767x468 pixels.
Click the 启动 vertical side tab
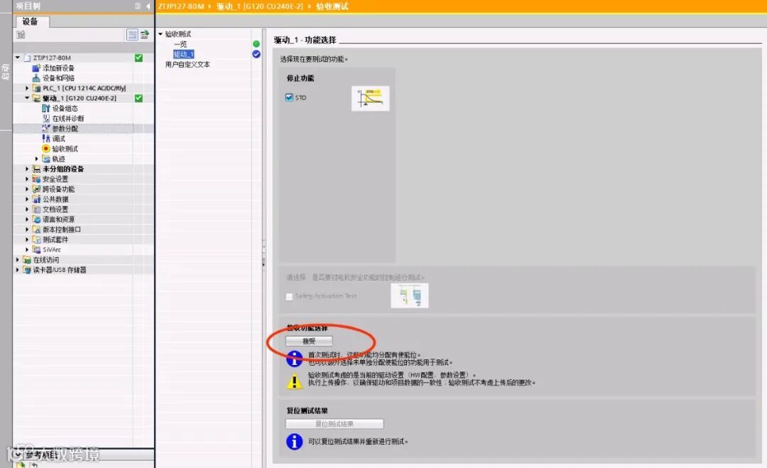click(x=6, y=72)
